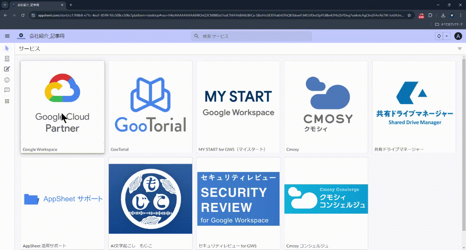Image resolution: width=466 pixels, height=250 pixels.
Task: Open すべてのブックマーク folder
Action: pyautogui.click(x=449, y=24)
